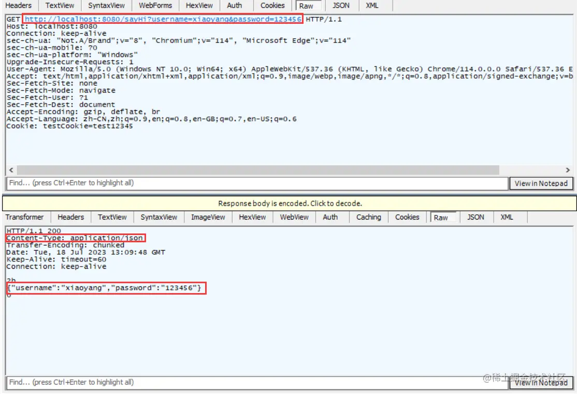Switch to the response XML tab
This screenshot has height=394, width=577.
[507, 217]
